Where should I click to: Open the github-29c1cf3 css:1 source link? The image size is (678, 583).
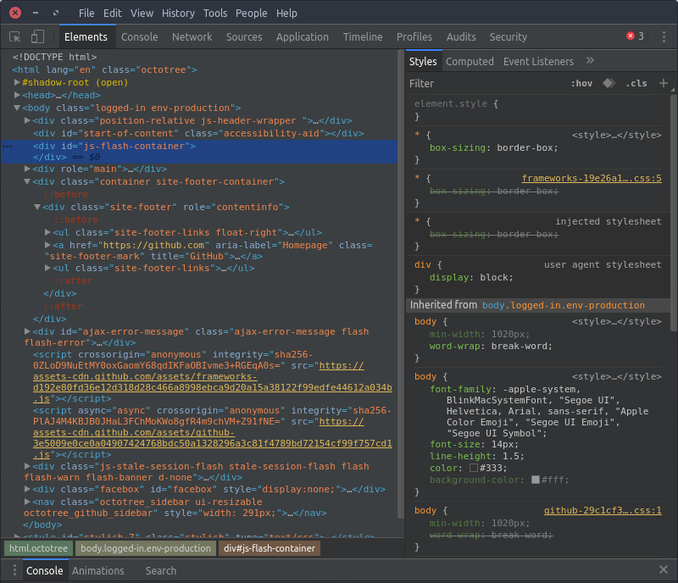click(x=603, y=510)
